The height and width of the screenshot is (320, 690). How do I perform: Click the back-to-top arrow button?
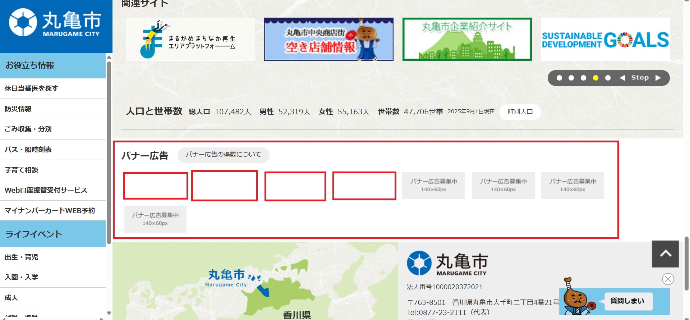665,254
